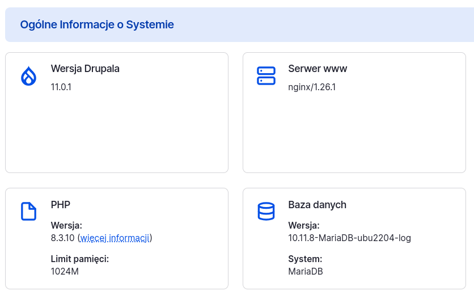The image size is (474, 295).
Task: Click the "Ogólne Informacje o Systemie" heading
Action: click(97, 24)
